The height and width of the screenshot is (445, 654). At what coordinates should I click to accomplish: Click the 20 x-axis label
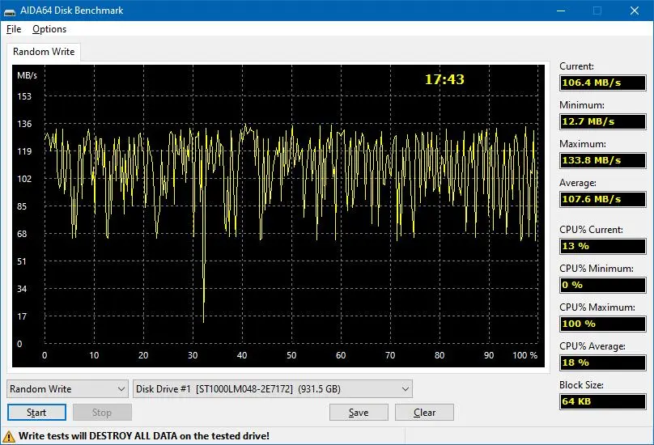click(143, 355)
